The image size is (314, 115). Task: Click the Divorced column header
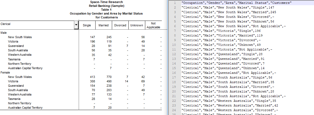[x=120, y=25]
